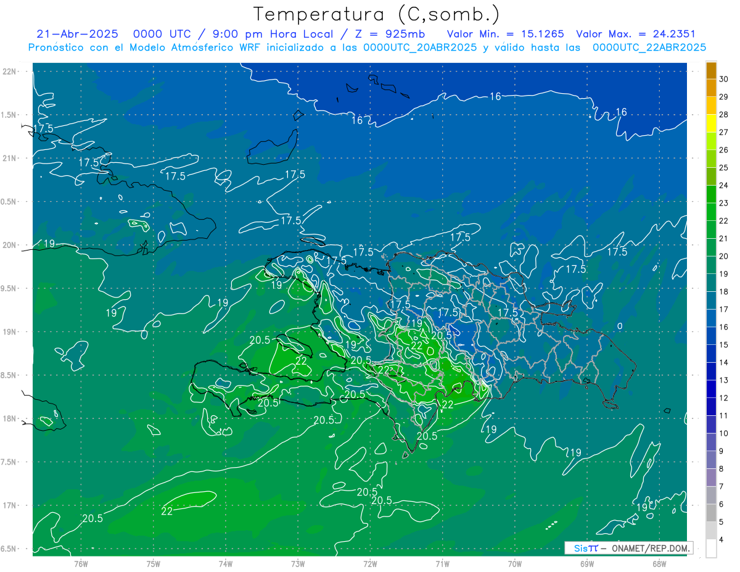Click the number 11 on the color scale
The image size is (740, 572).
[x=724, y=416]
